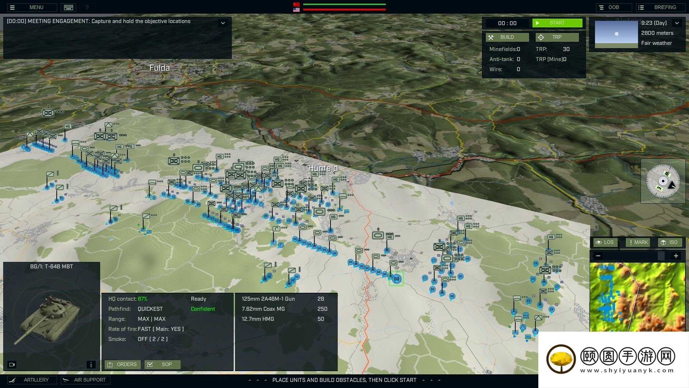Image resolution: width=689 pixels, height=388 pixels.
Task: Select the TRP target reference tool
Action: (557, 37)
